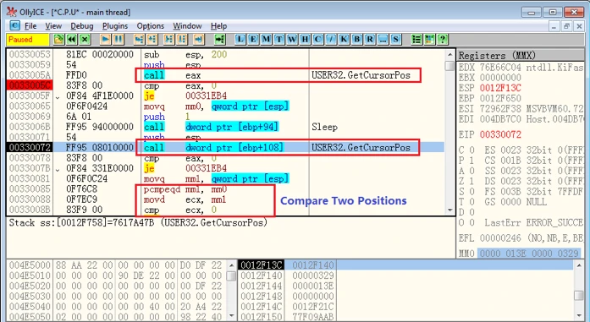
Task: Run the program with play icon
Action: coord(105,40)
